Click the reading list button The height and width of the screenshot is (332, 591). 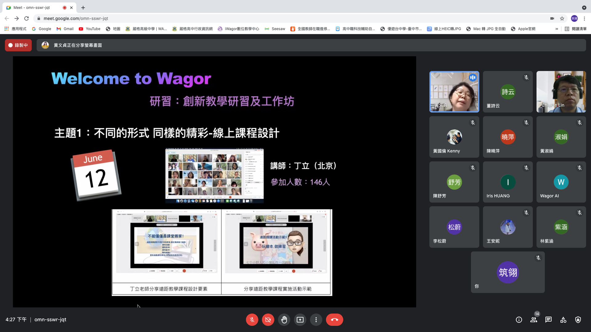point(576,29)
